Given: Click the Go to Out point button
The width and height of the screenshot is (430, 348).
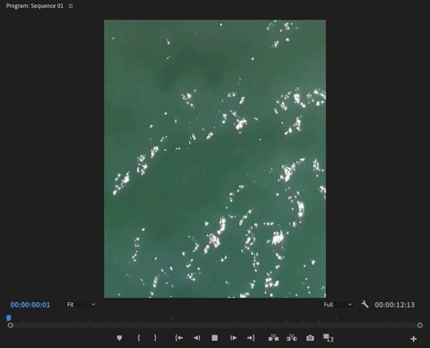Looking at the screenshot, I should [251, 338].
